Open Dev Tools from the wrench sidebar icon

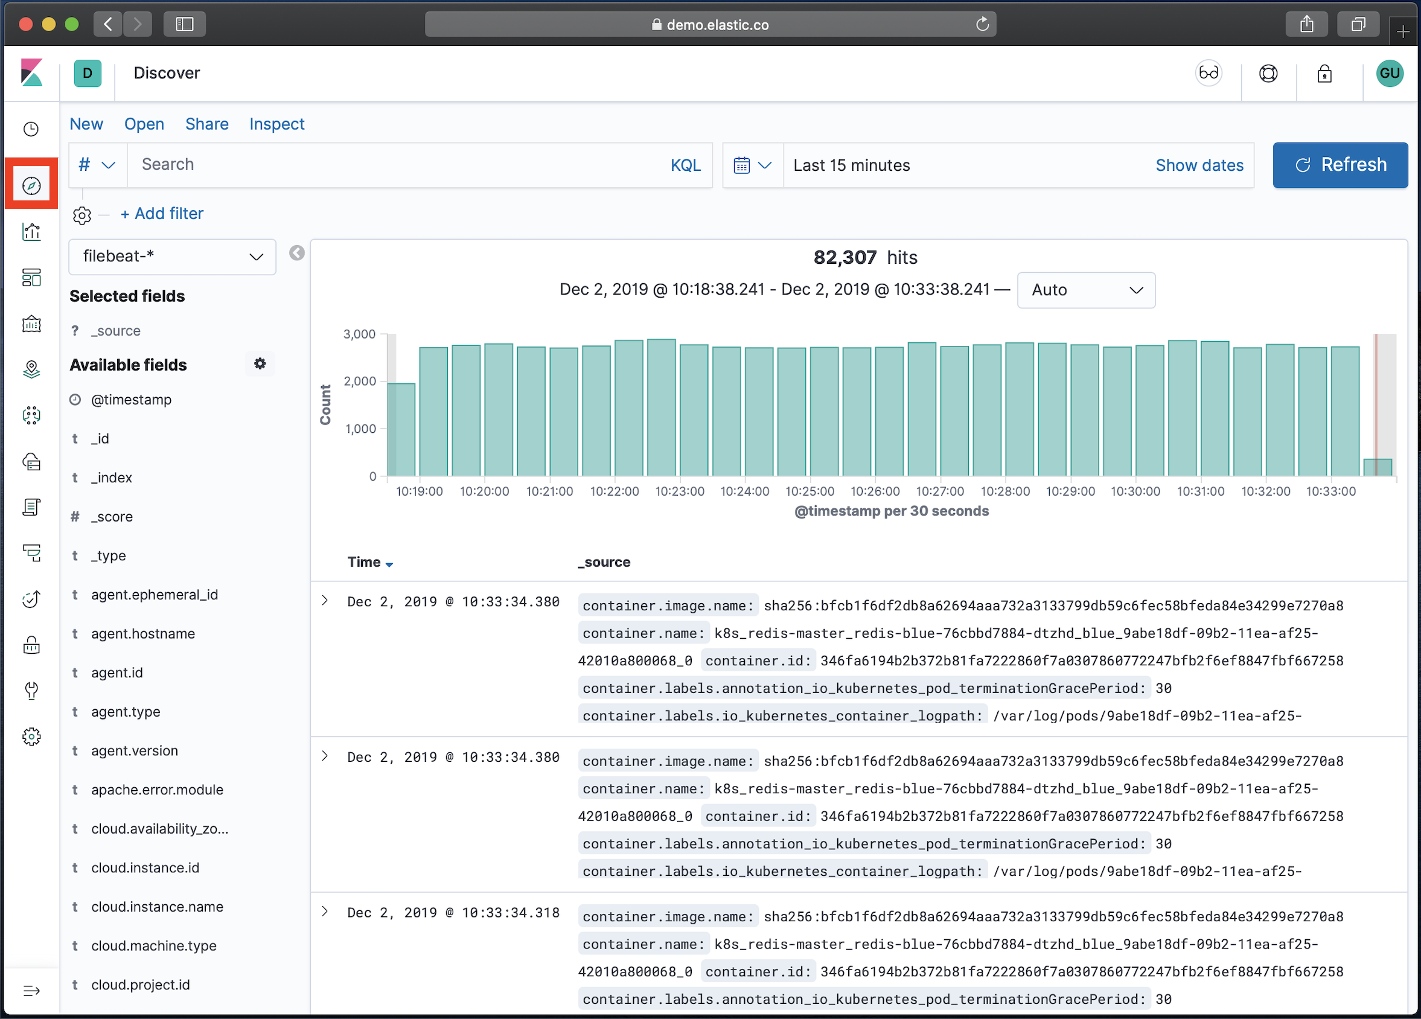pyautogui.click(x=31, y=690)
